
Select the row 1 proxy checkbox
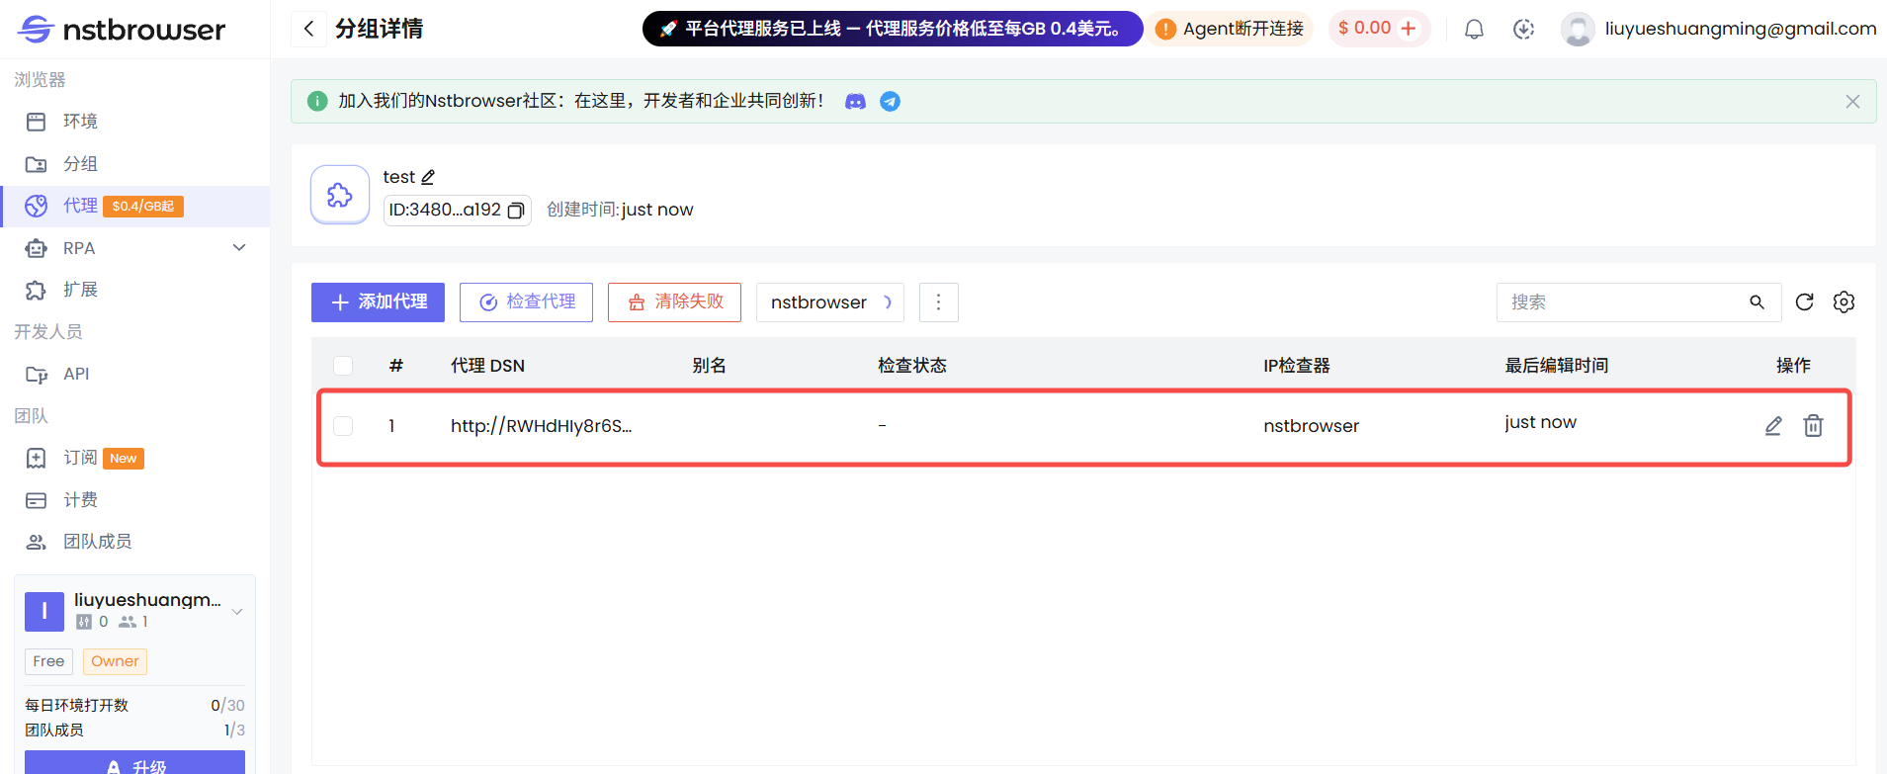343,426
